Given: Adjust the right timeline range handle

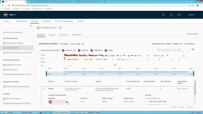Looking at the screenshot, I should click(193, 74).
